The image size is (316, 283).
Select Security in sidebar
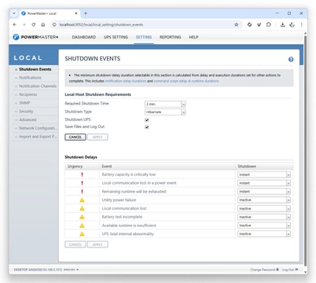(x=26, y=112)
